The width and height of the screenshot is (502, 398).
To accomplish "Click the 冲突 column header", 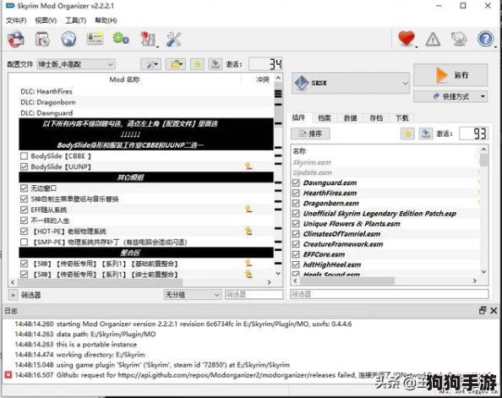I will (x=263, y=79).
